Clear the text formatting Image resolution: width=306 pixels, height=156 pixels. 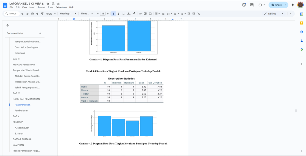tap(199, 14)
